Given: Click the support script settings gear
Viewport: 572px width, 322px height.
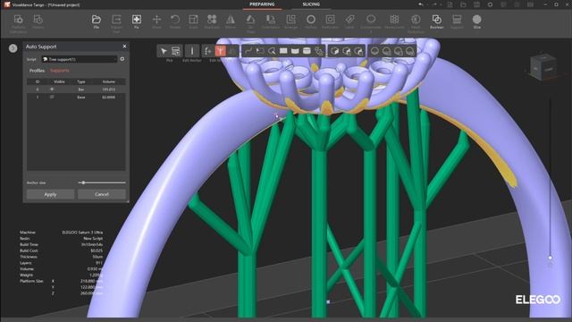Looking at the screenshot, I should (x=122, y=59).
